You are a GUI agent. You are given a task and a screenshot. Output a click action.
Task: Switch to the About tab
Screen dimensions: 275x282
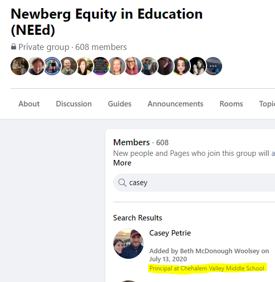[x=29, y=104]
